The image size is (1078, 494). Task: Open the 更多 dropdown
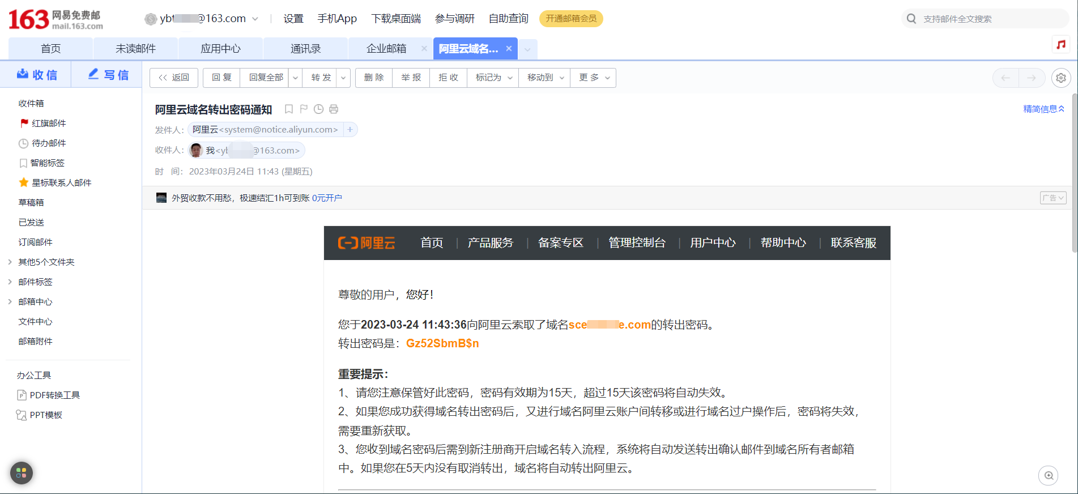click(x=594, y=78)
